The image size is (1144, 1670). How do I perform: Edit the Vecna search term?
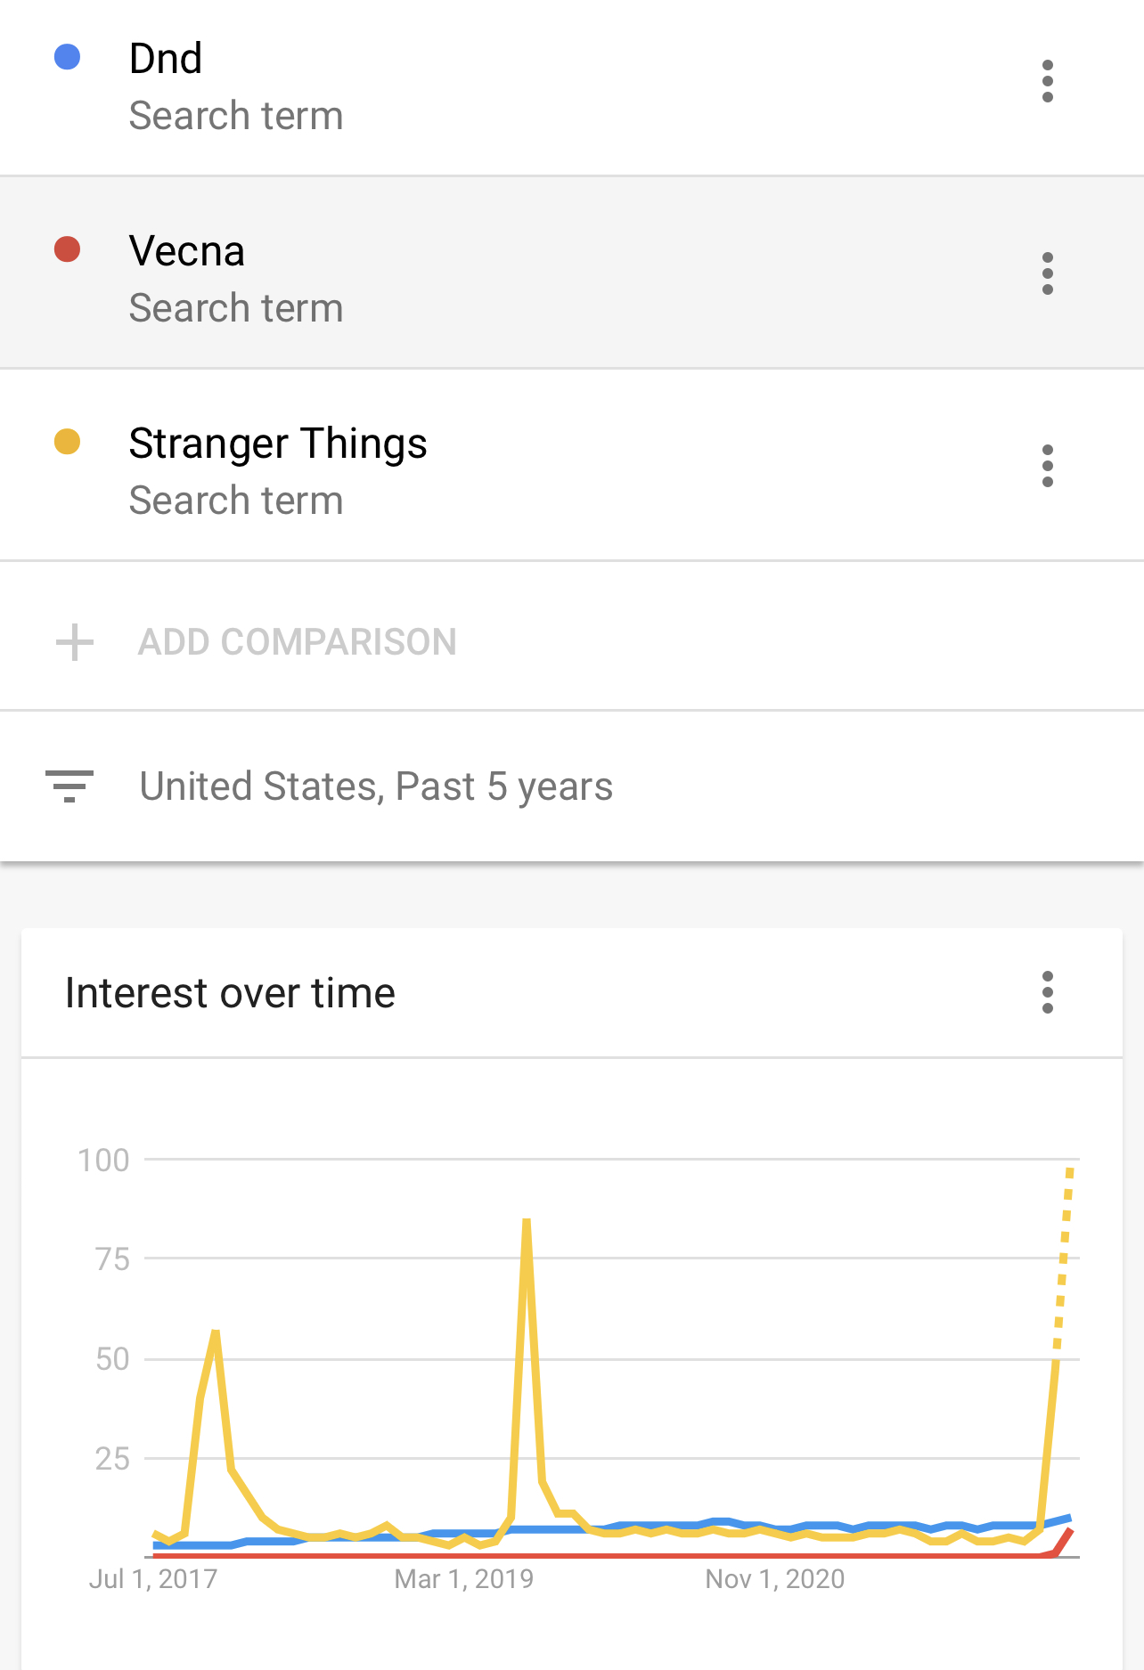[187, 251]
